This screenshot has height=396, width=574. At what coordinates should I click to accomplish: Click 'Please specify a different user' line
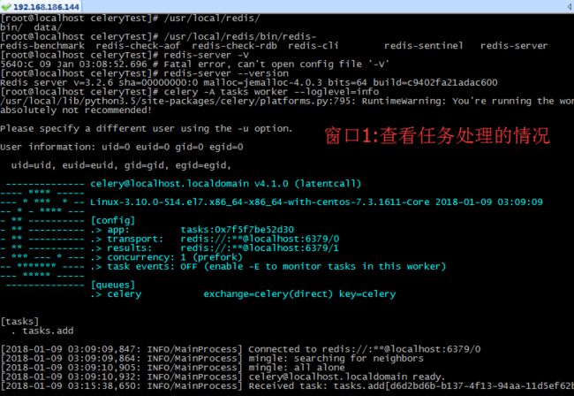click(146, 128)
